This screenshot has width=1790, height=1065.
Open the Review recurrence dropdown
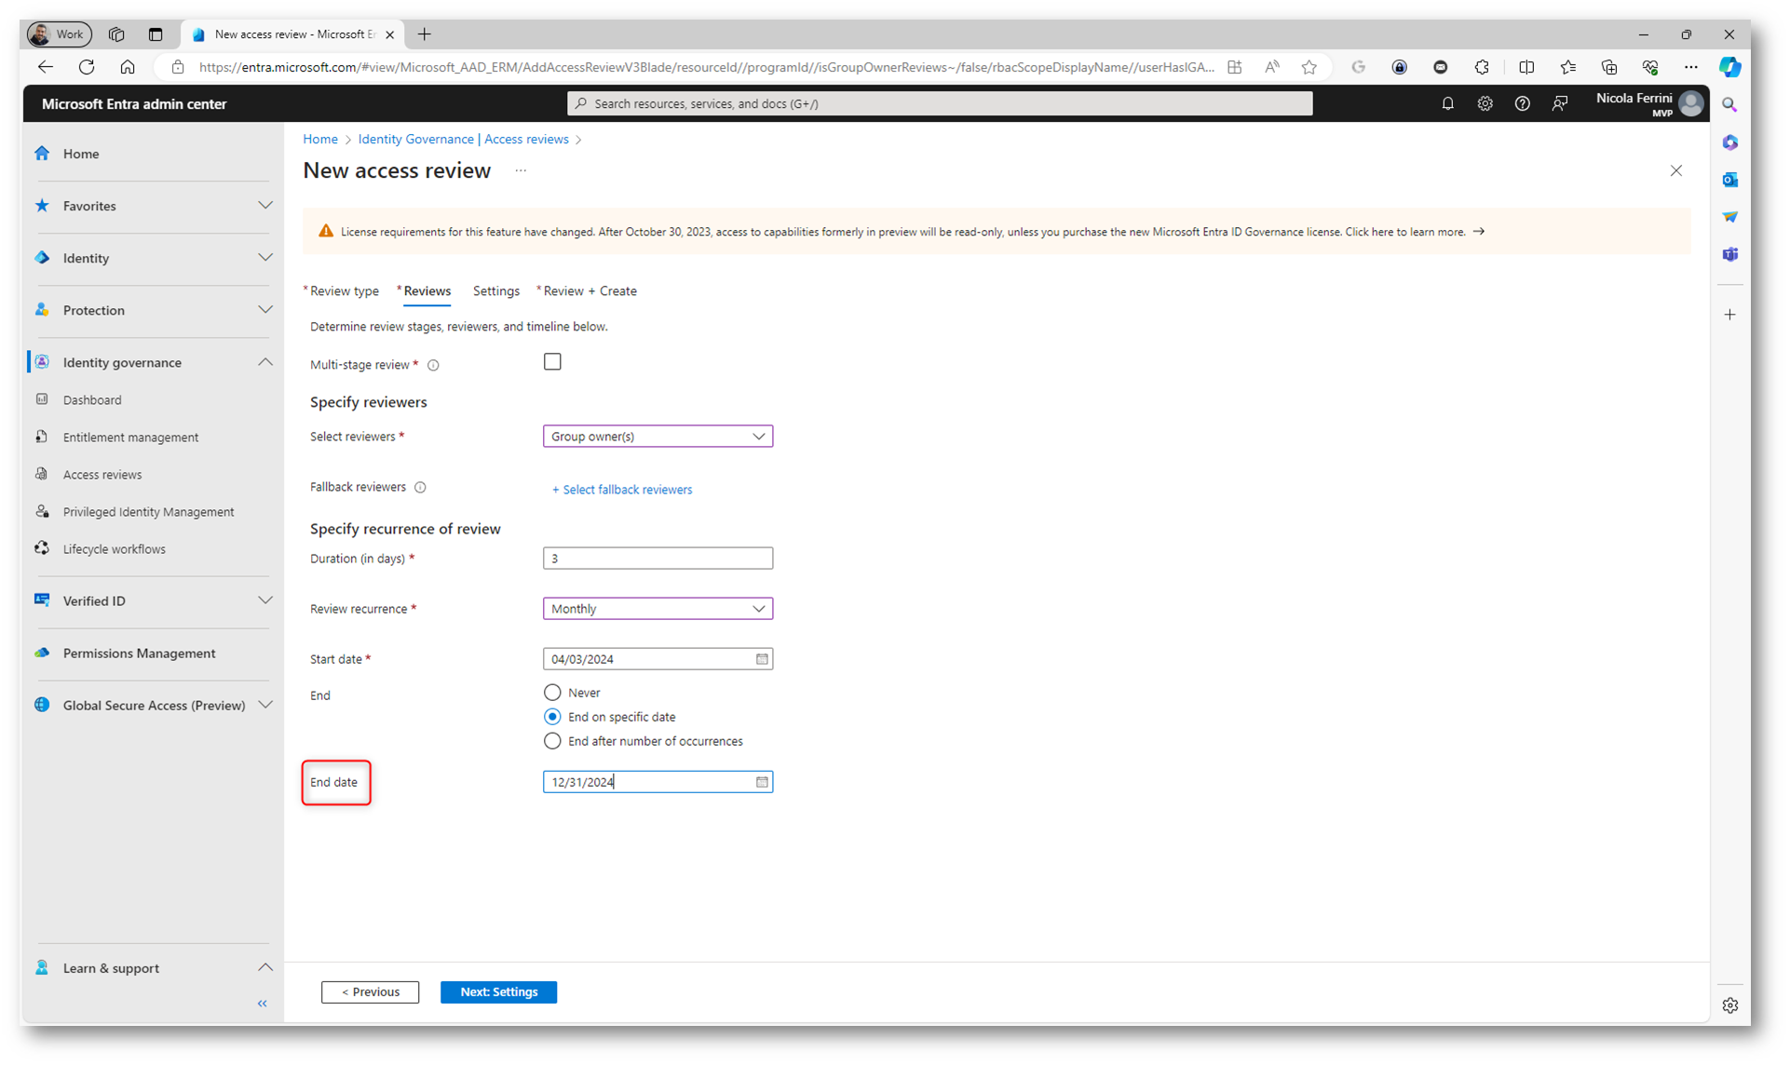[x=658, y=609]
